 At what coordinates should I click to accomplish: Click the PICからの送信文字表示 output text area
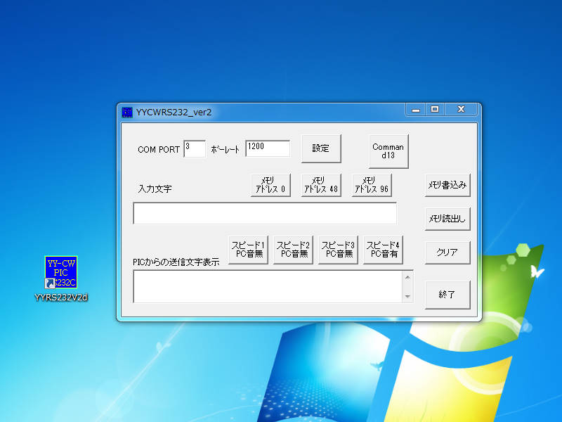268,286
